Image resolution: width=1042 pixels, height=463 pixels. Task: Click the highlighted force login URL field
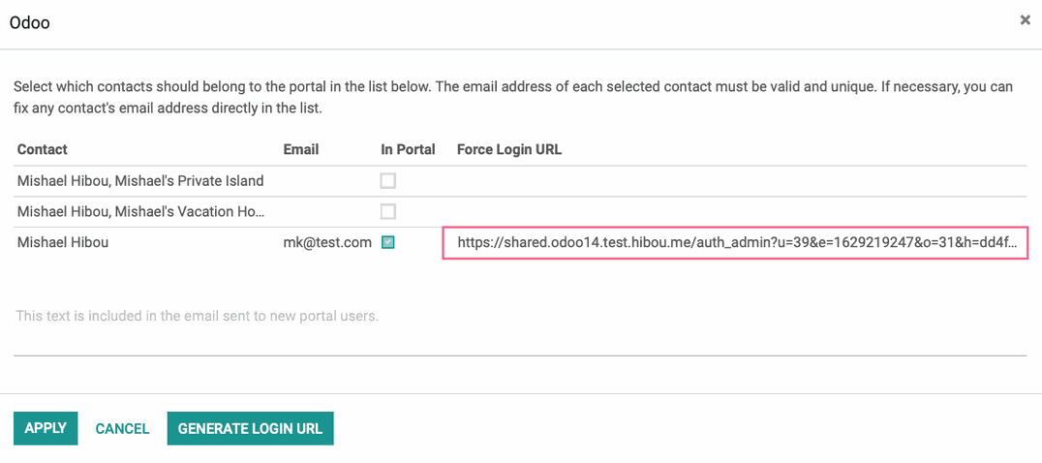736,243
